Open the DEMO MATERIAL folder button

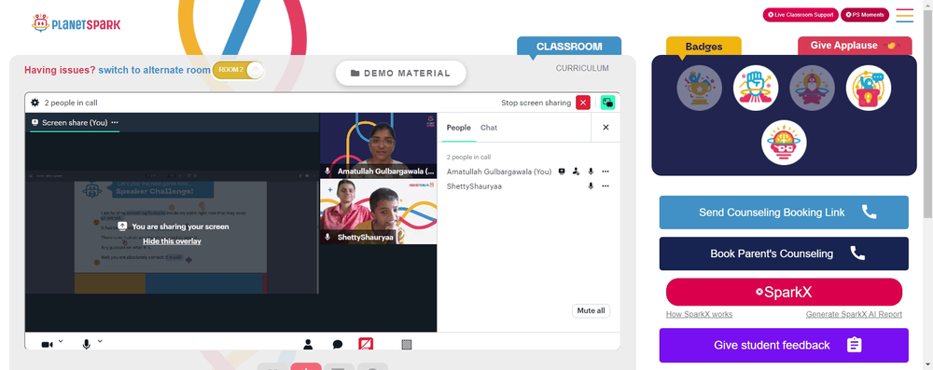coord(400,74)
